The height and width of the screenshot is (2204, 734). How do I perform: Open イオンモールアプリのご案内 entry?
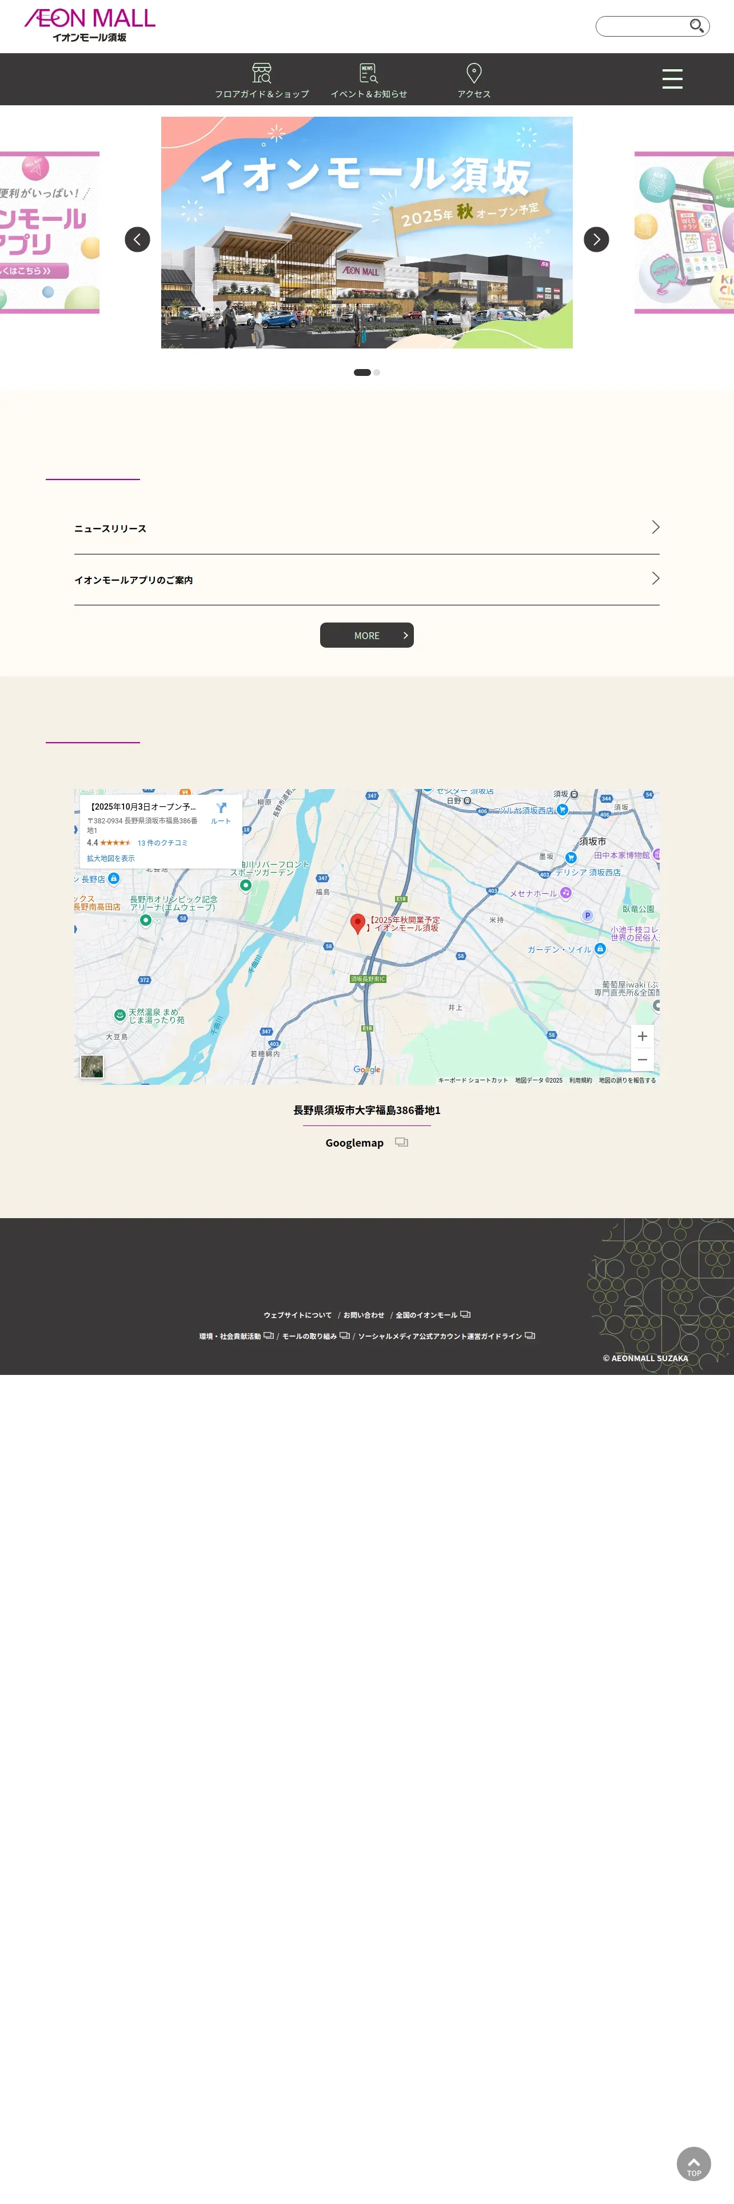point(366,580)
